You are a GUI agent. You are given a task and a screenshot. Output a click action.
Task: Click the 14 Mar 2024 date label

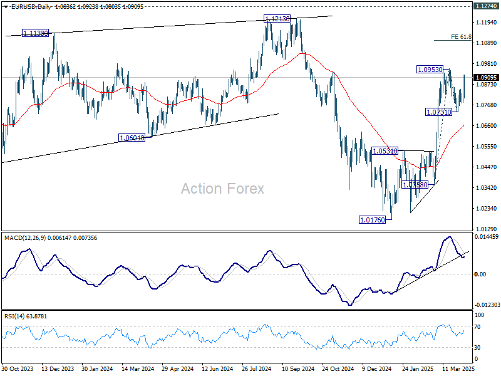pos(138,368)
